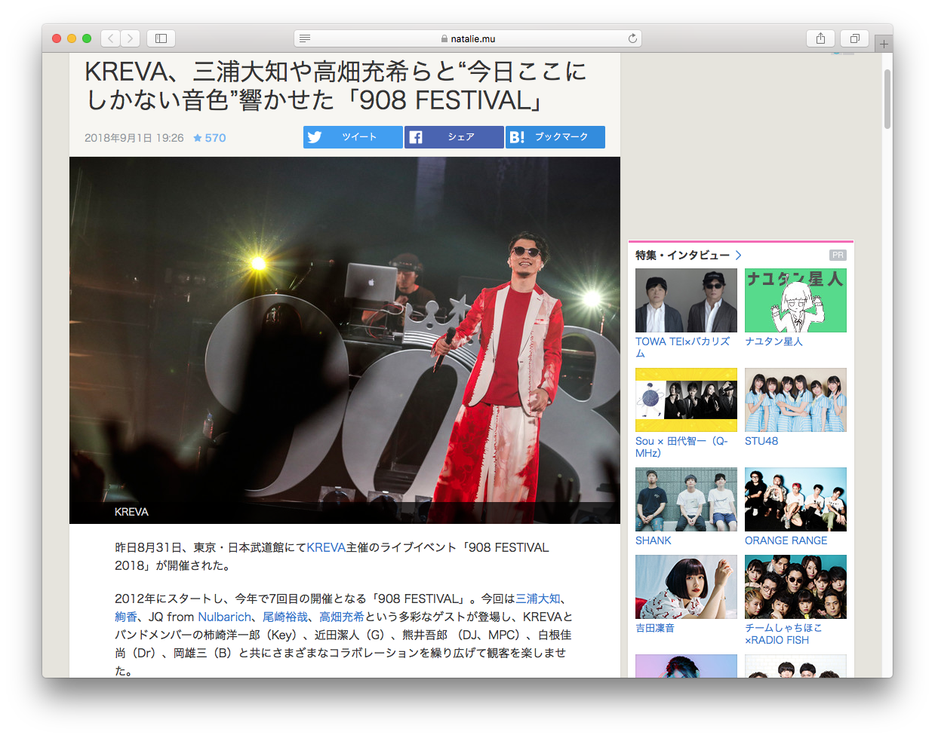The width and height of the screenshot is (935, 738).
Task: Tweet the article with ツイート button
Action: (x=352, y=137)
